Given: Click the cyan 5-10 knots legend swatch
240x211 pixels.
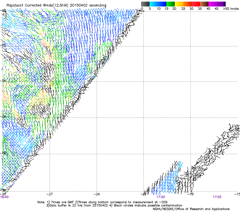Looking at the screenshot, I should point(154,4).
